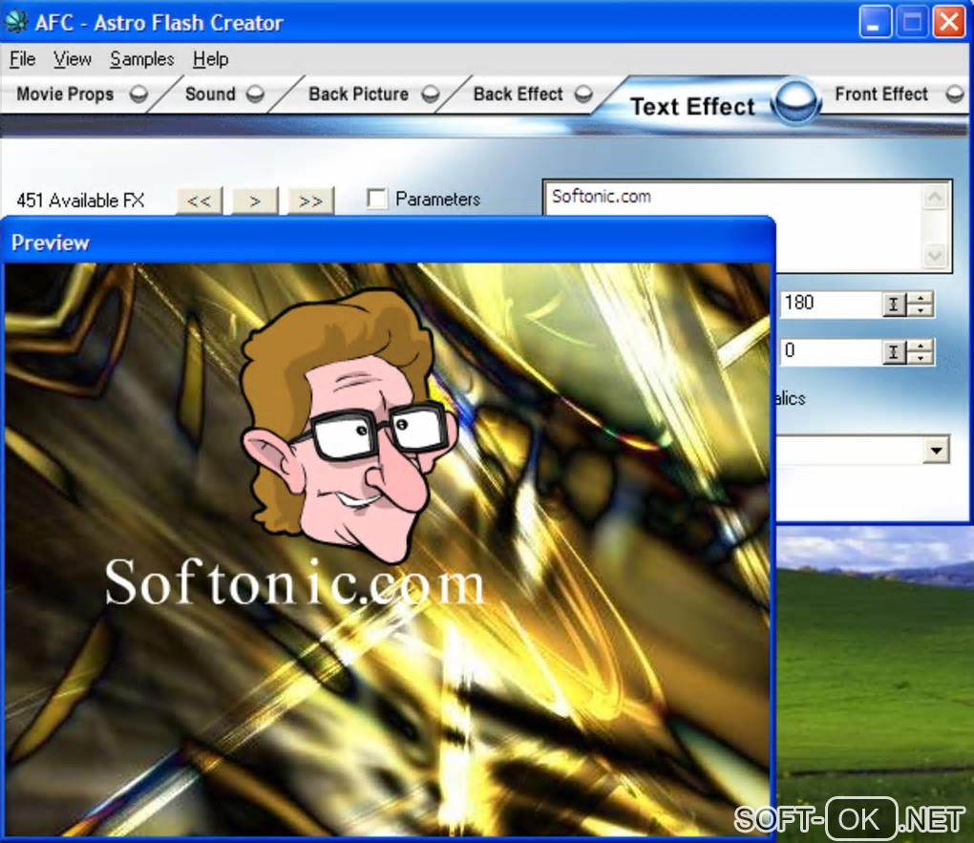974x843 pixels.
Task: Minimize the Astro Flash Creator window
Action: pyautogui.click(x=875, y=22)
